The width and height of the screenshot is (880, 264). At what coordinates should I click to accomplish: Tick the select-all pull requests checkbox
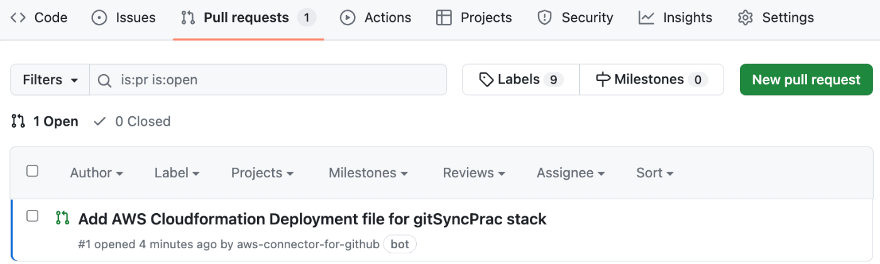pyautogui.click(x=32, y=171)
